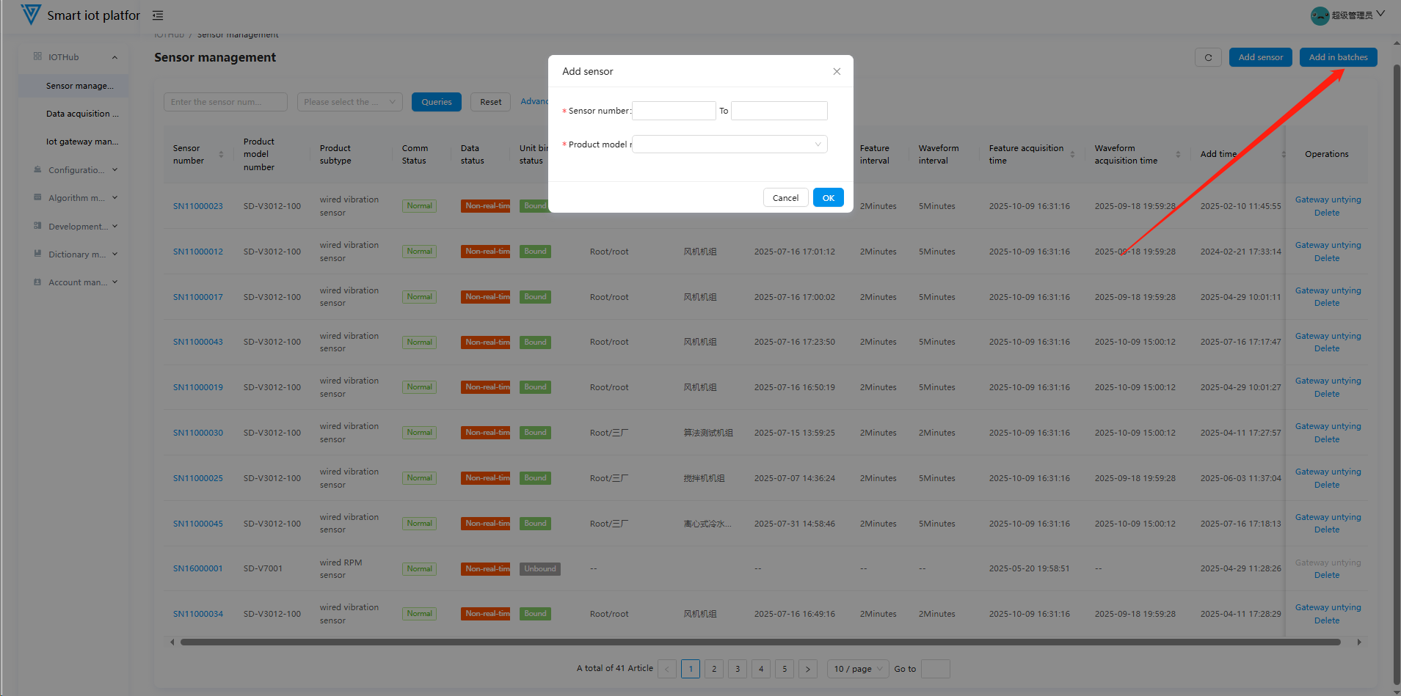Open sensor SN11000017 link
This screenshot has width=1401, height=696.
click(x=198, y=297)
